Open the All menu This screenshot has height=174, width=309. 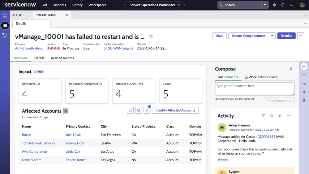click(45, 5)
